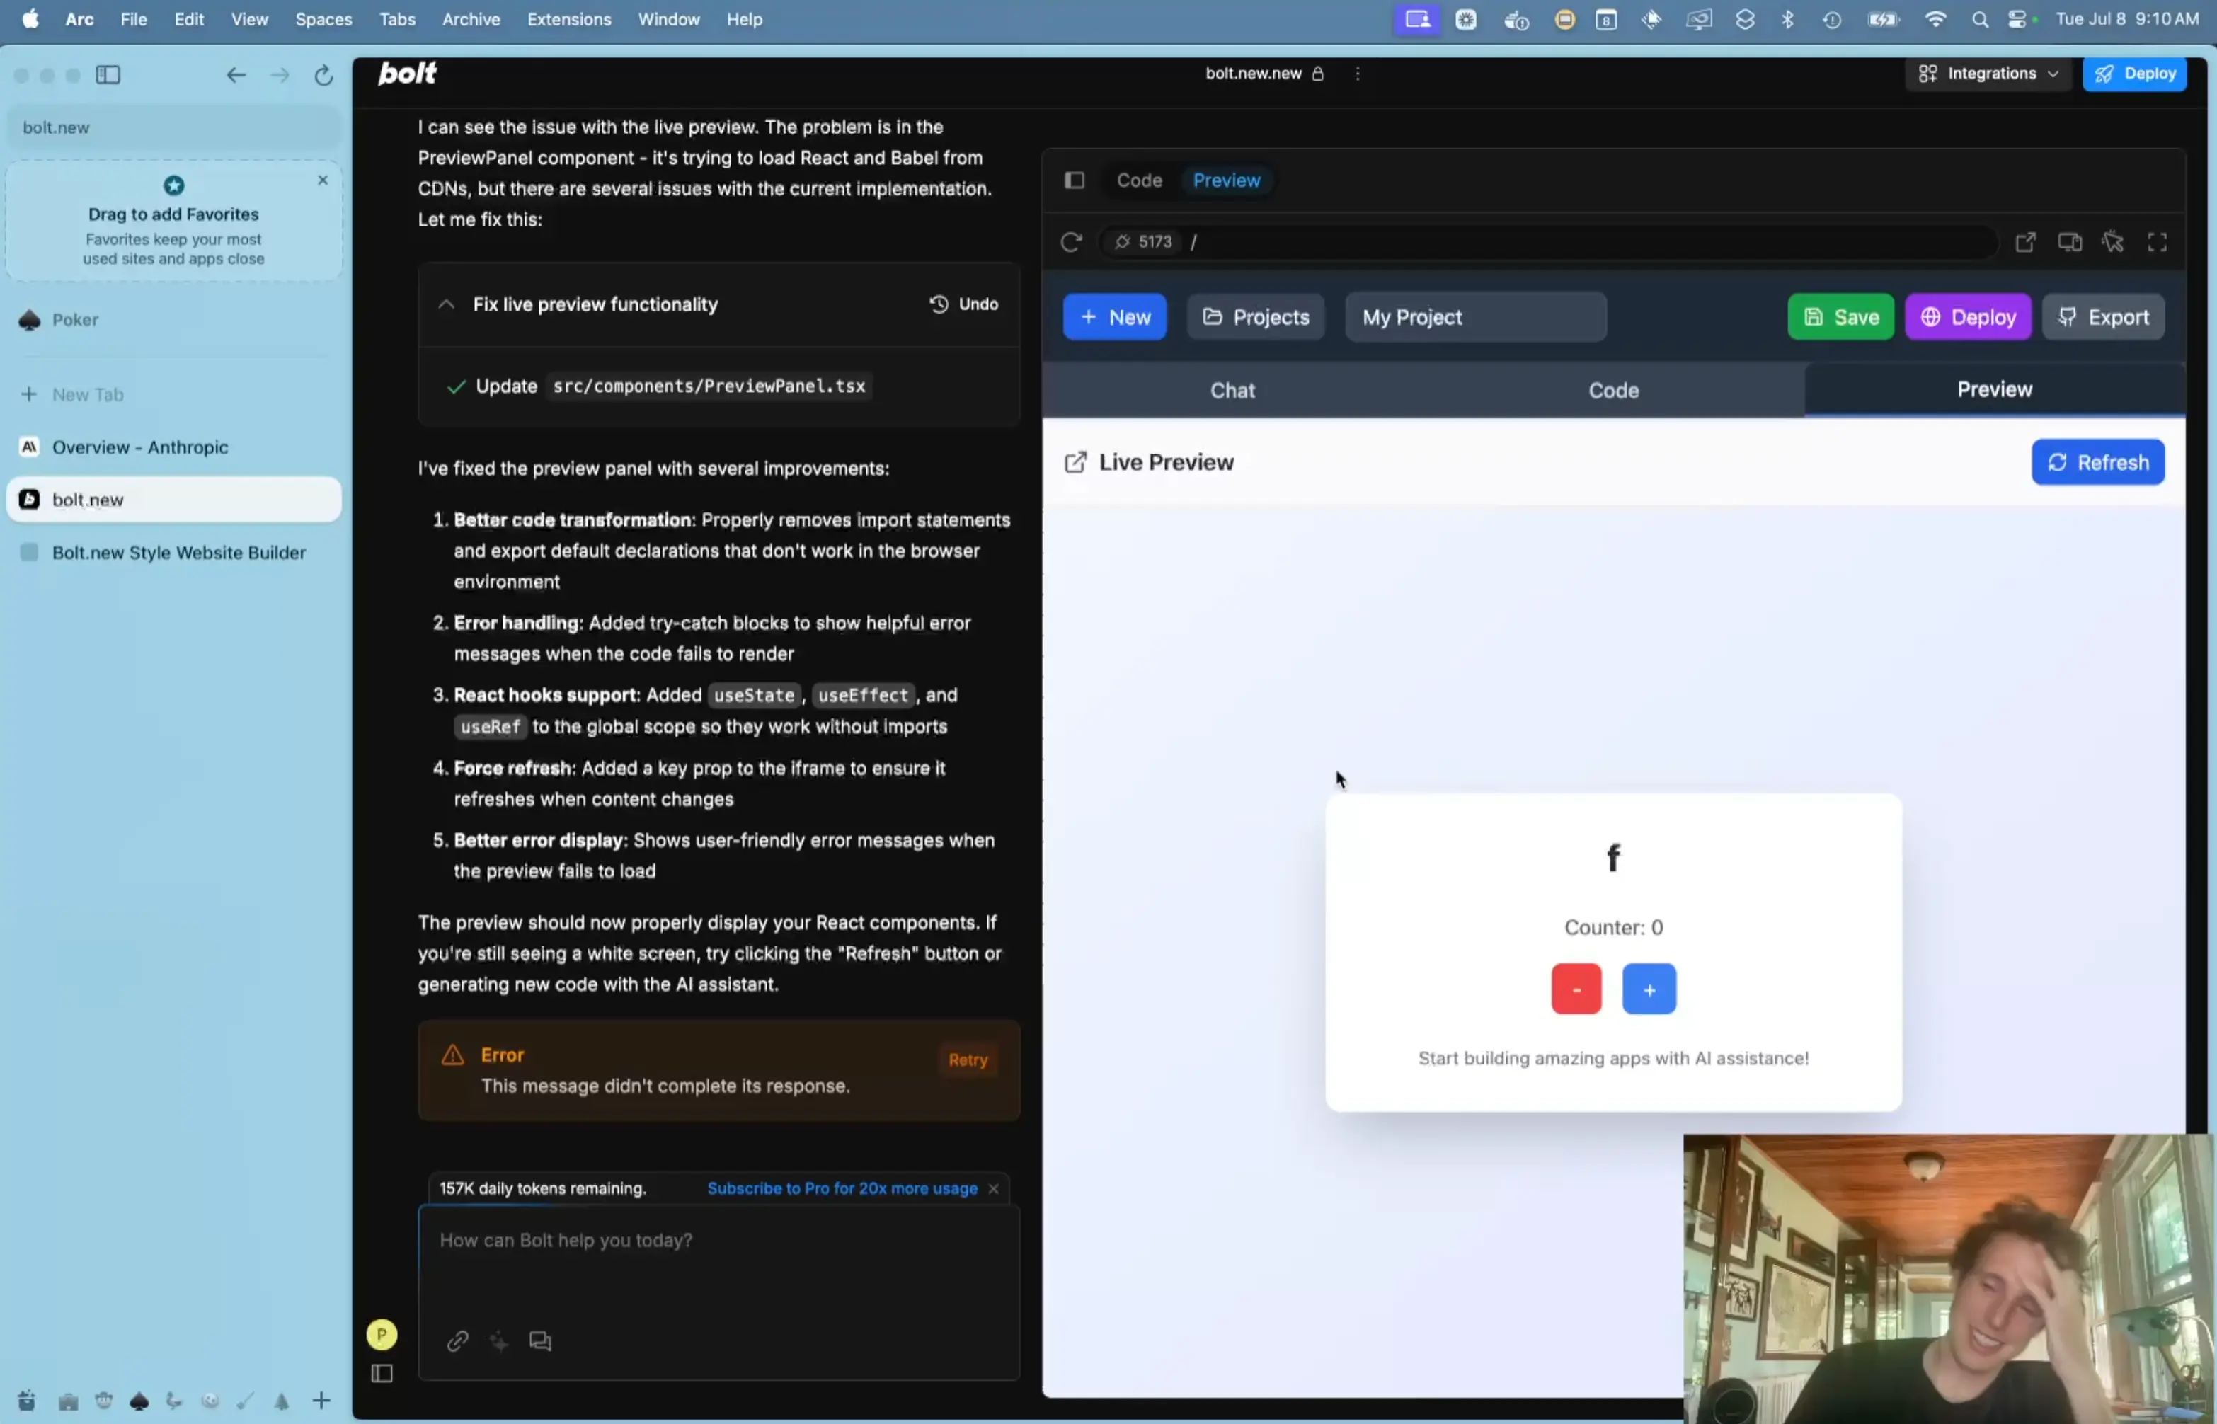Image resolution: width=2217 pixels, height=1424 pixels.
Task: Switch to the Overview - Anthropic tab
Action: 174,447
